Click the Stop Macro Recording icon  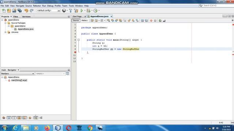coord(155,20)
